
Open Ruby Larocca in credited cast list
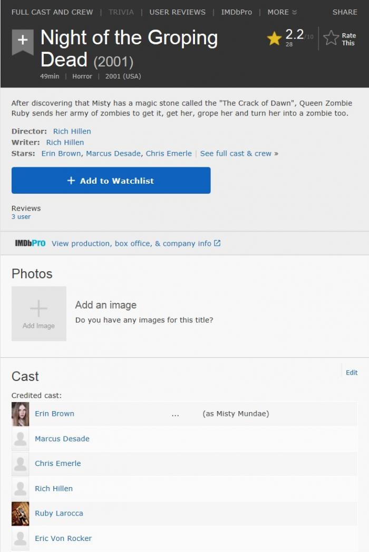[x=59, y=513]
